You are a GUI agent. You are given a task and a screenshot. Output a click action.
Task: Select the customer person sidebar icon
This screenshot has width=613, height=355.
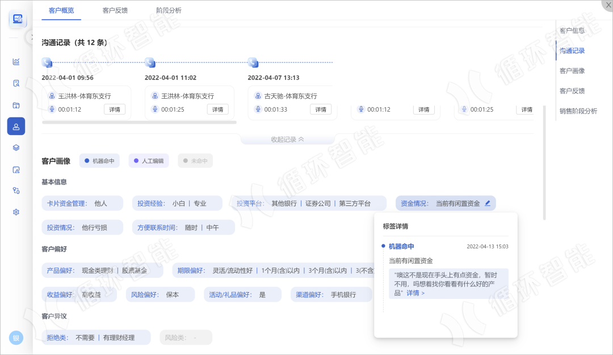pos(16,126)
